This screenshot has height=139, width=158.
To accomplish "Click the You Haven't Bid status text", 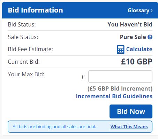I will click(130, 24).
